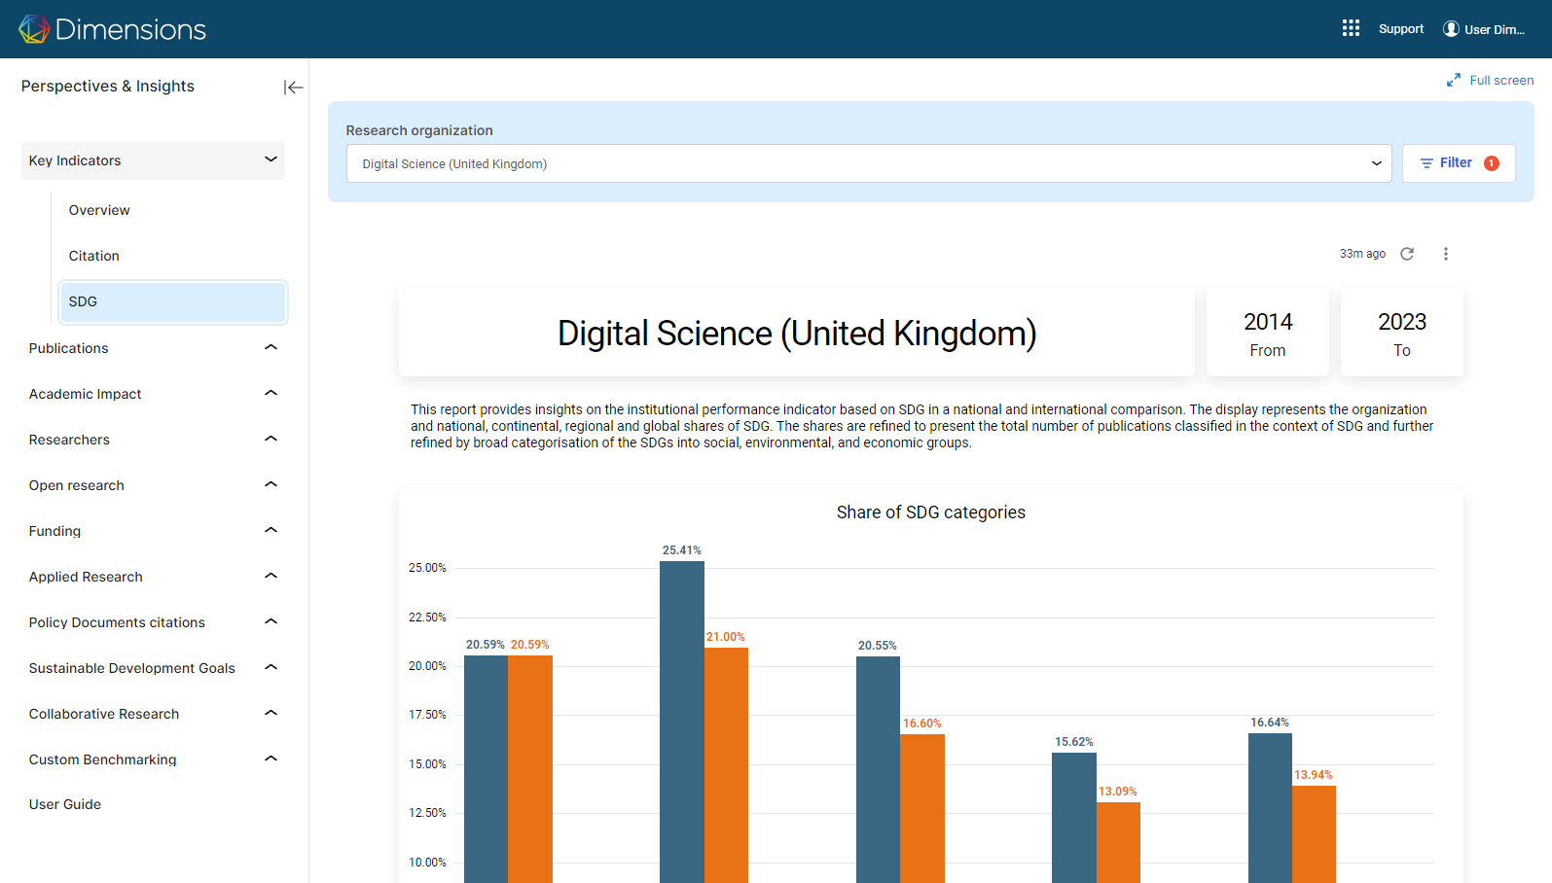Open the Research organization dropdown
This screenshot has width=1552, height=883.
point(869,163)
